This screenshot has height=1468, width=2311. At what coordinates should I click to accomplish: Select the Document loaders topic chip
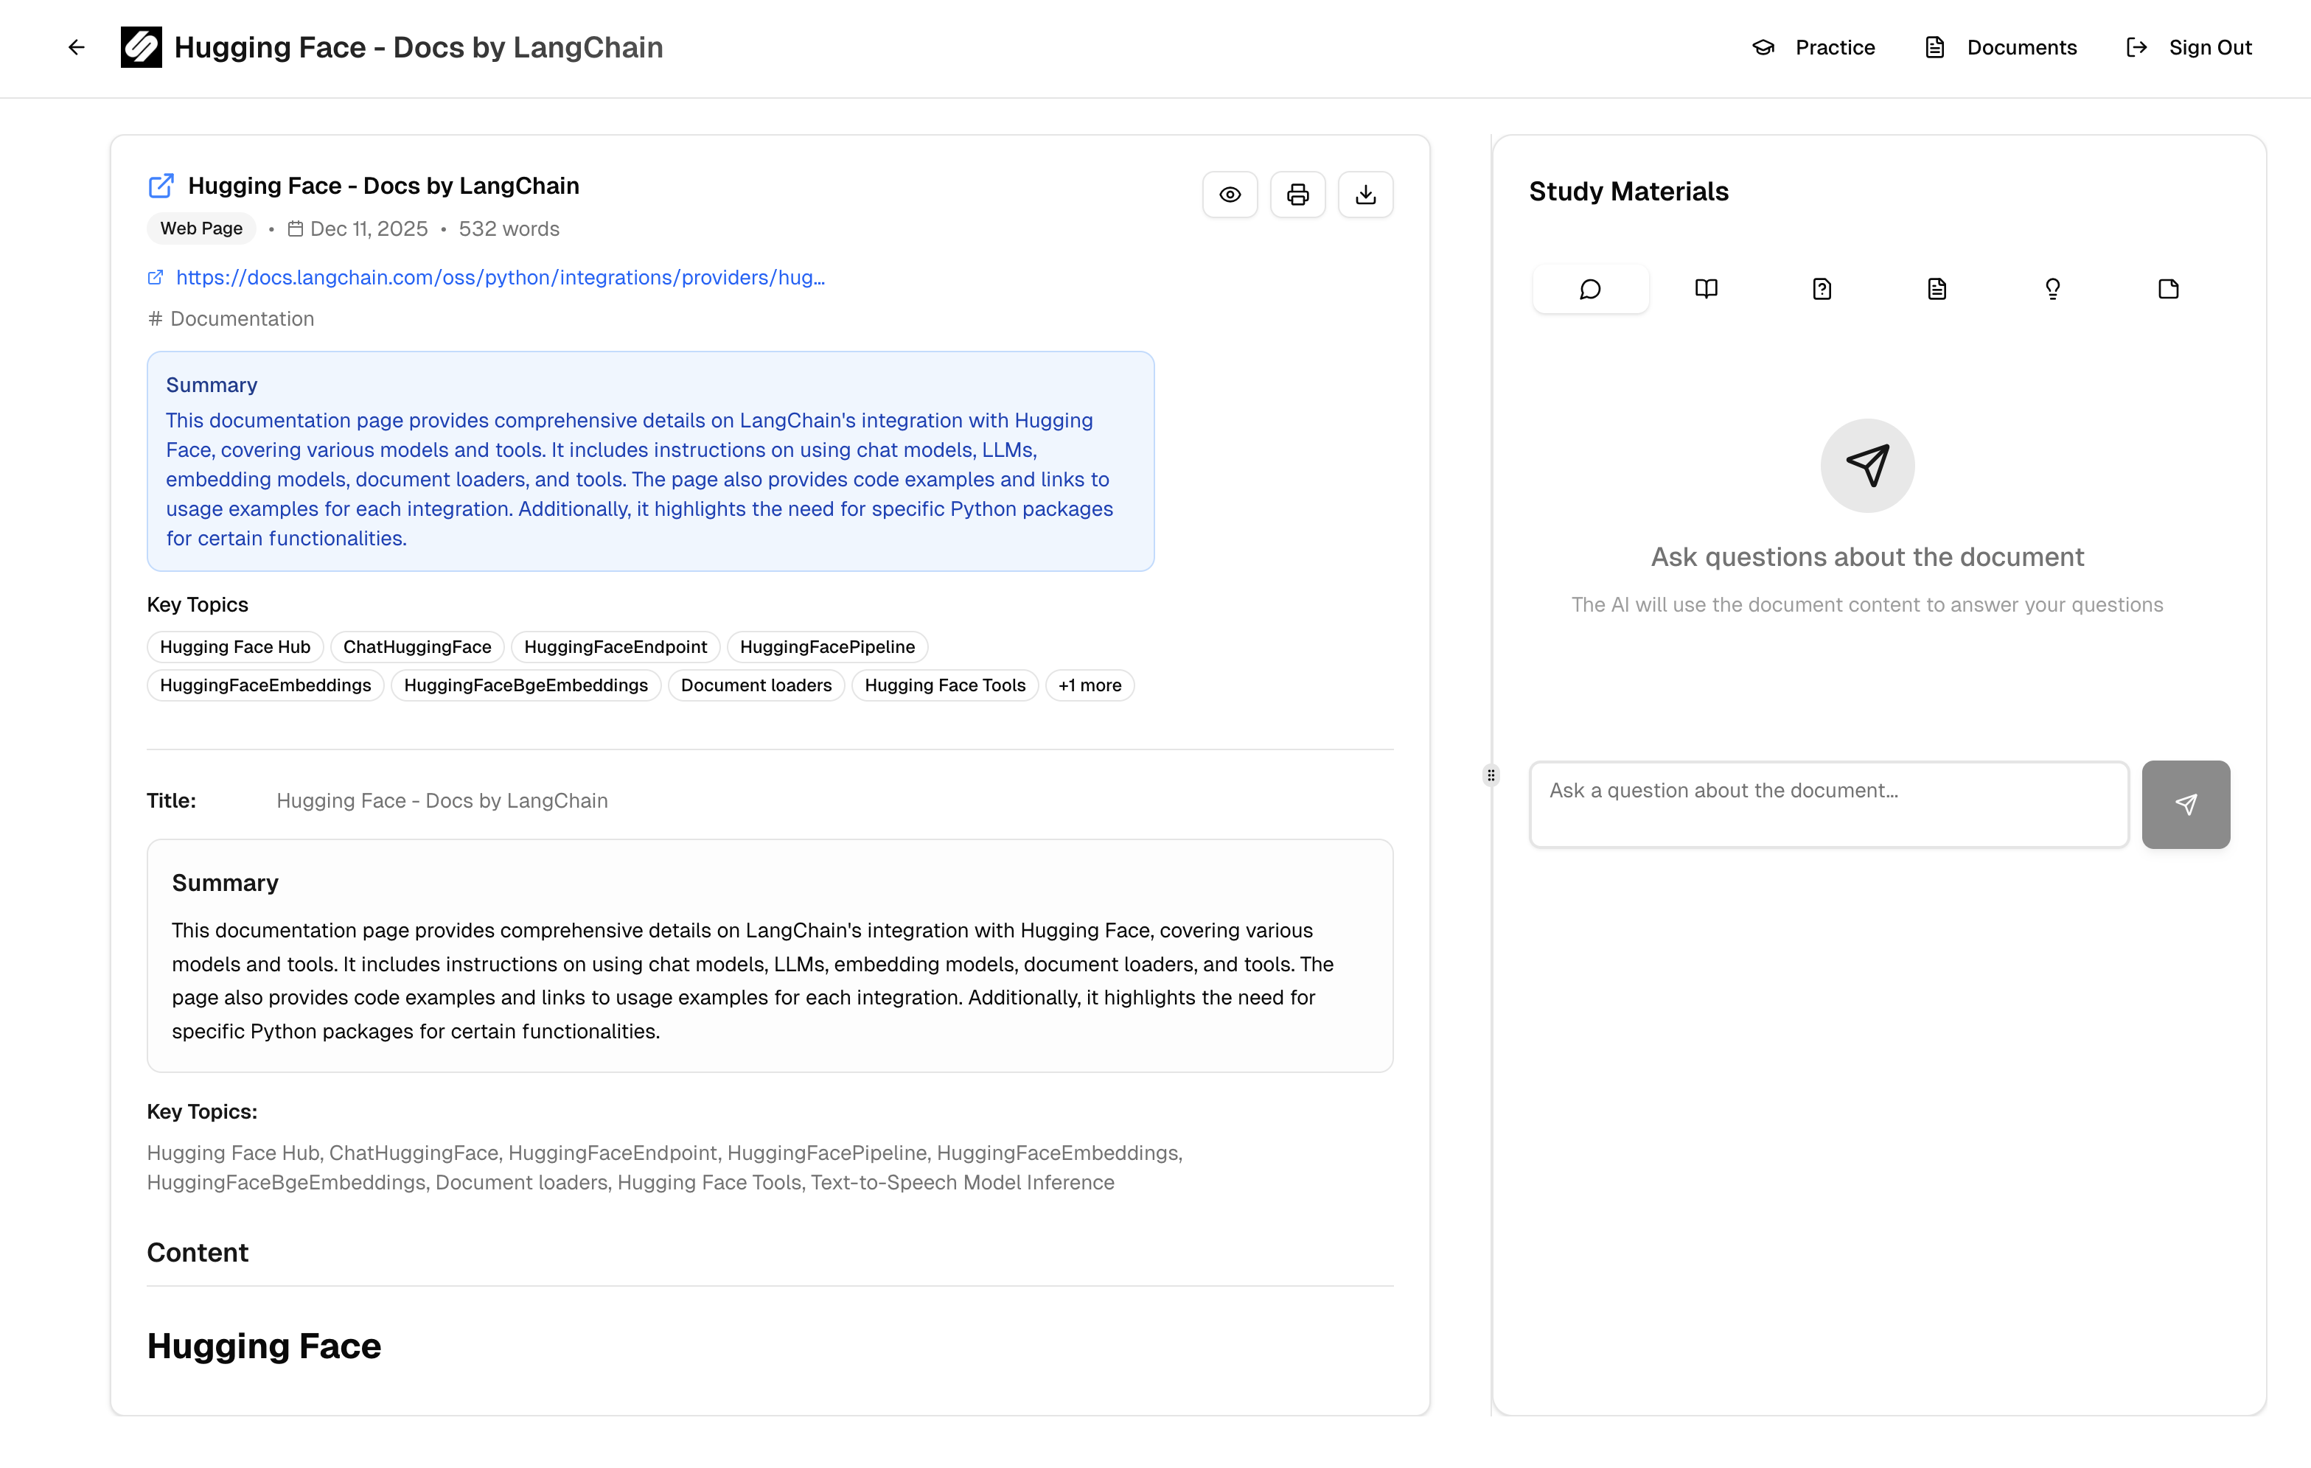(x=756, y=685)
